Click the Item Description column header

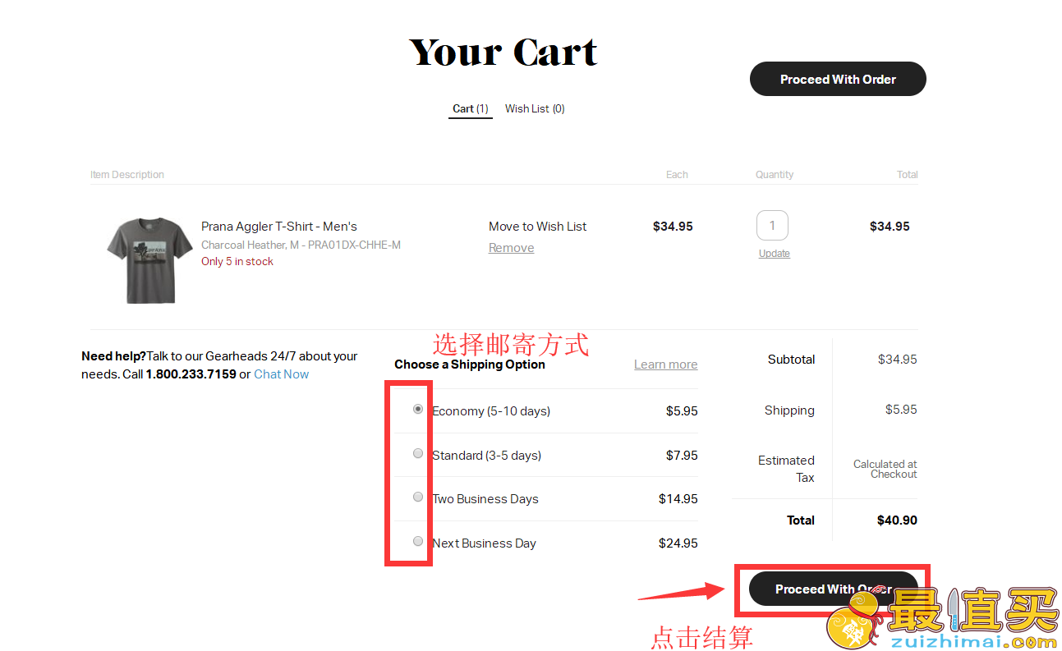[127, 175]
